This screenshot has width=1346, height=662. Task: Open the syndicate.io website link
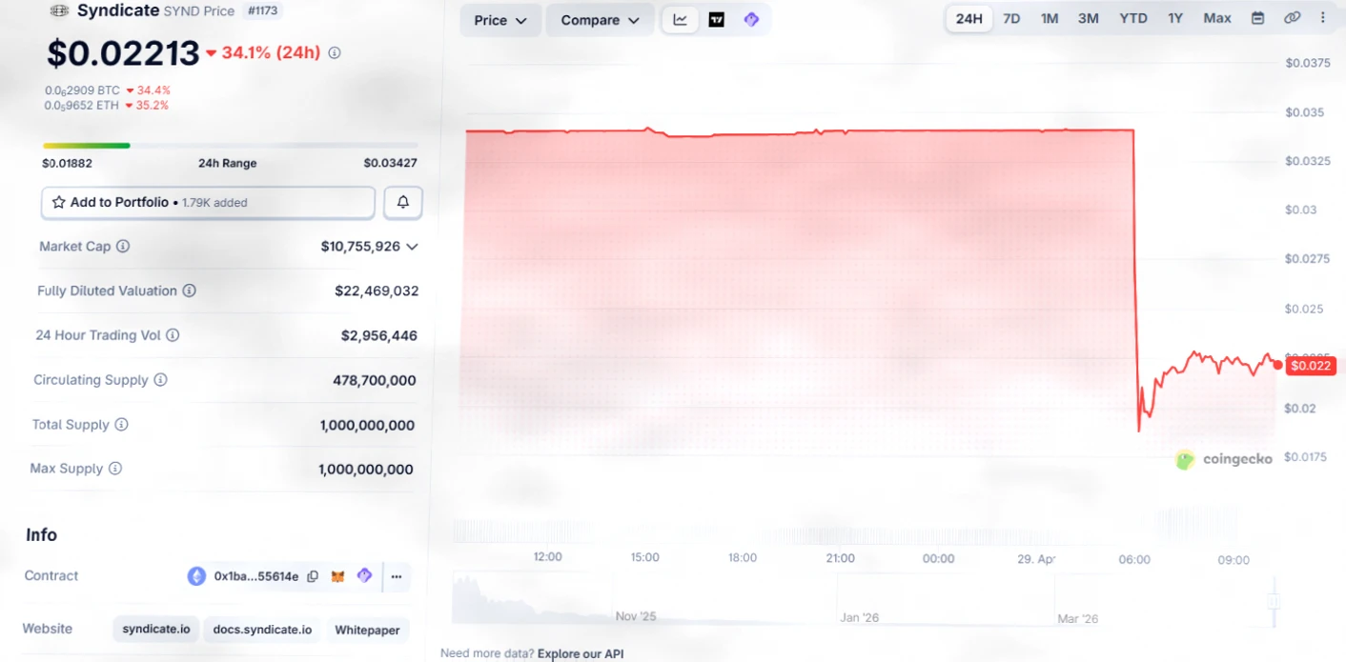tap(156, 630)
